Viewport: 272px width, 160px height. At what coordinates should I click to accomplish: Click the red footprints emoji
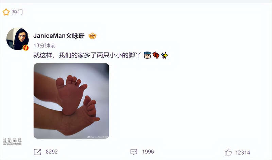click(156, 55)
